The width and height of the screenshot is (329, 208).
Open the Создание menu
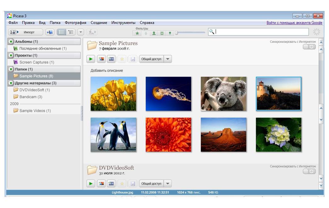[99, 23]
